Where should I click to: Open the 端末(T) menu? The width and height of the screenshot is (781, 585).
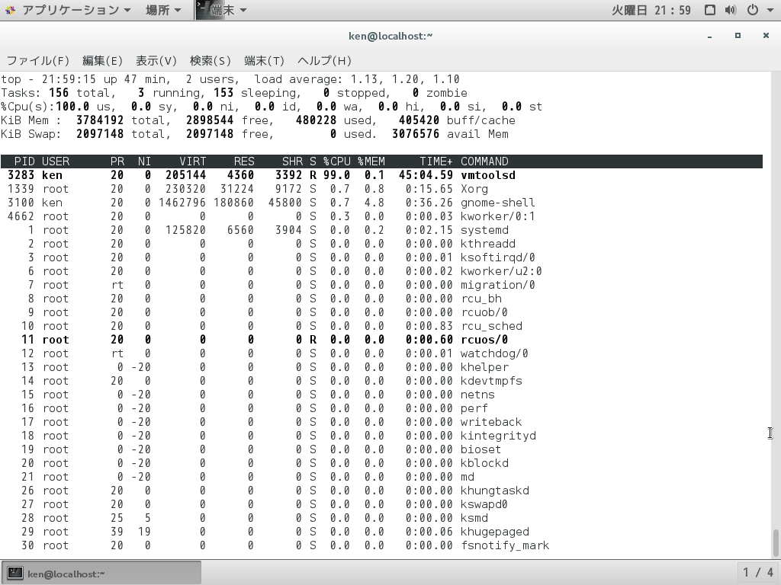tap(264, 61)
